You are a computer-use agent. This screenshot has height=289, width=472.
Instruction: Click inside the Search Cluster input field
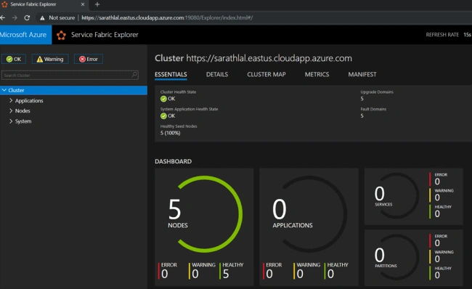pos(70,75)
